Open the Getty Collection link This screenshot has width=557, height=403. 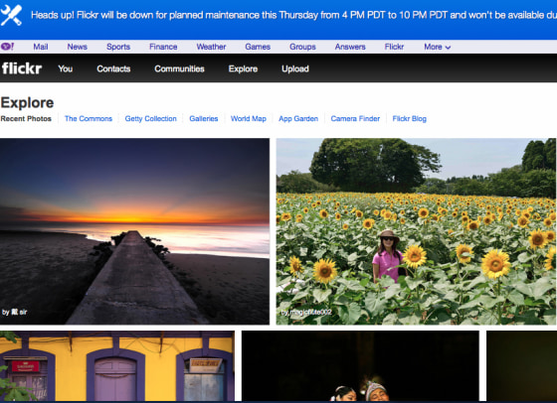click(x=150, y=119)
